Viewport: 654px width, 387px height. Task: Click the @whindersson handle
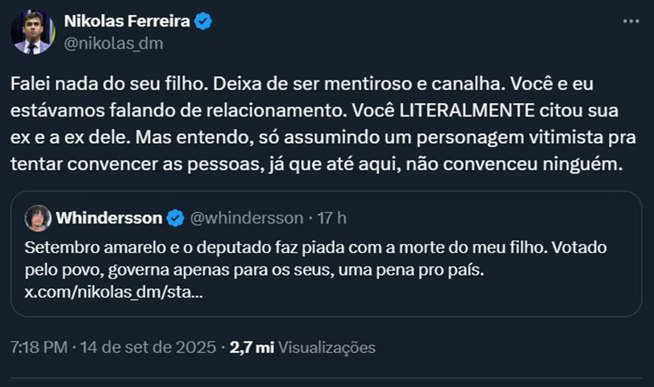pos(246,218)
